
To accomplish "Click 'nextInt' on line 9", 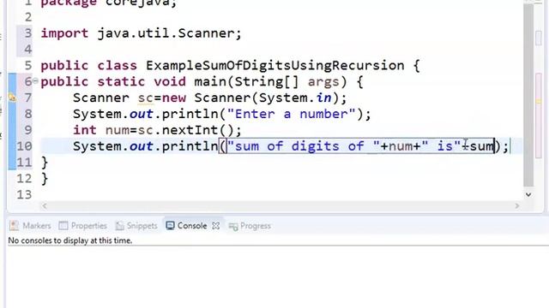I will click(x=190, y=130).
